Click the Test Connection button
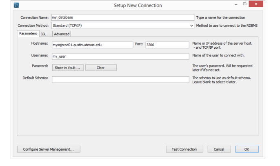 click(184, 149)
